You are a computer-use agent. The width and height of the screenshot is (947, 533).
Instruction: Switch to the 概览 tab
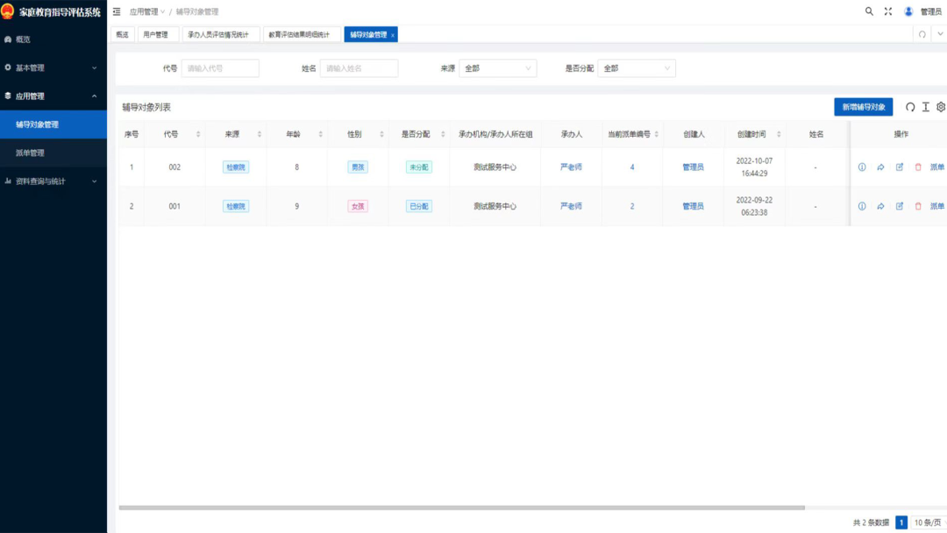tap(122, 34)
